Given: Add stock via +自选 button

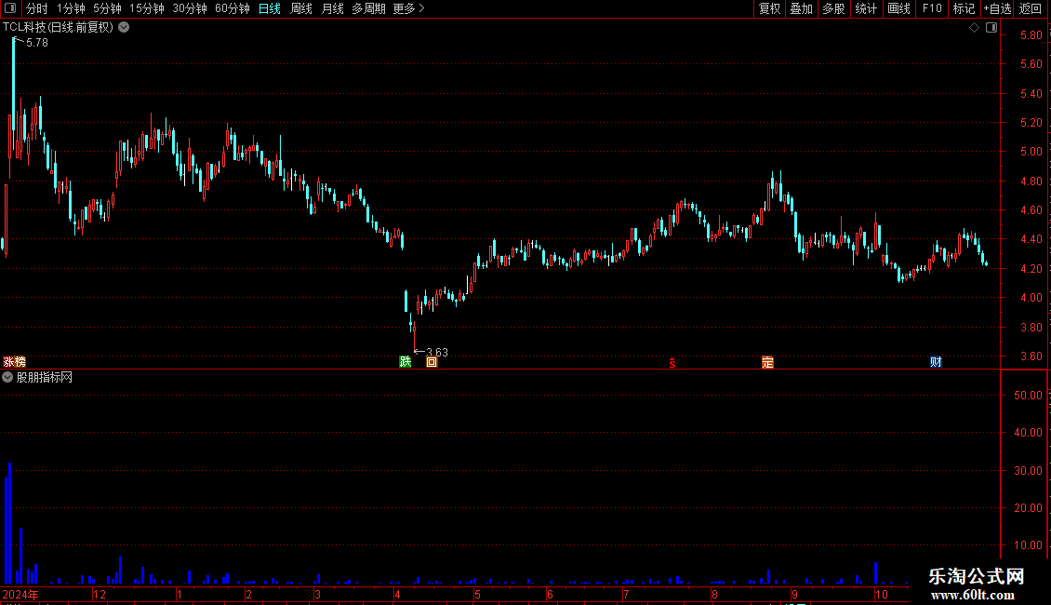Looking at the screenshot, I should point(997,8).
